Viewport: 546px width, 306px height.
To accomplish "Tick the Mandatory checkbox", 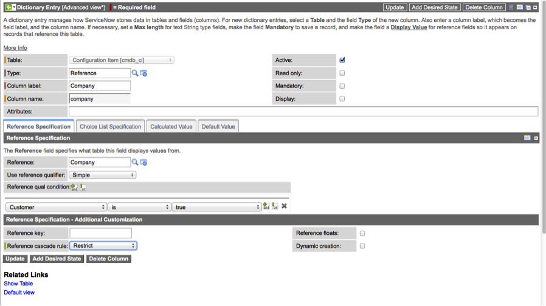I will point(342,86).
